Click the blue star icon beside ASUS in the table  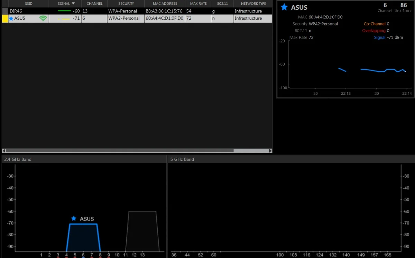11,19
